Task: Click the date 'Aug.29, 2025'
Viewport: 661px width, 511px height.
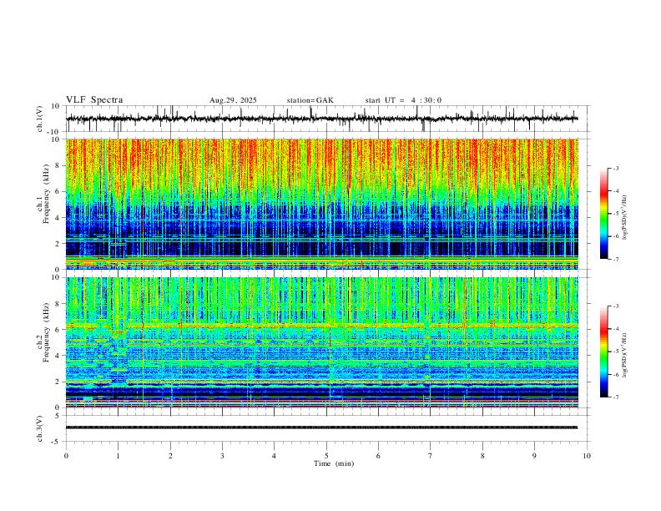Action: point(233,100)
